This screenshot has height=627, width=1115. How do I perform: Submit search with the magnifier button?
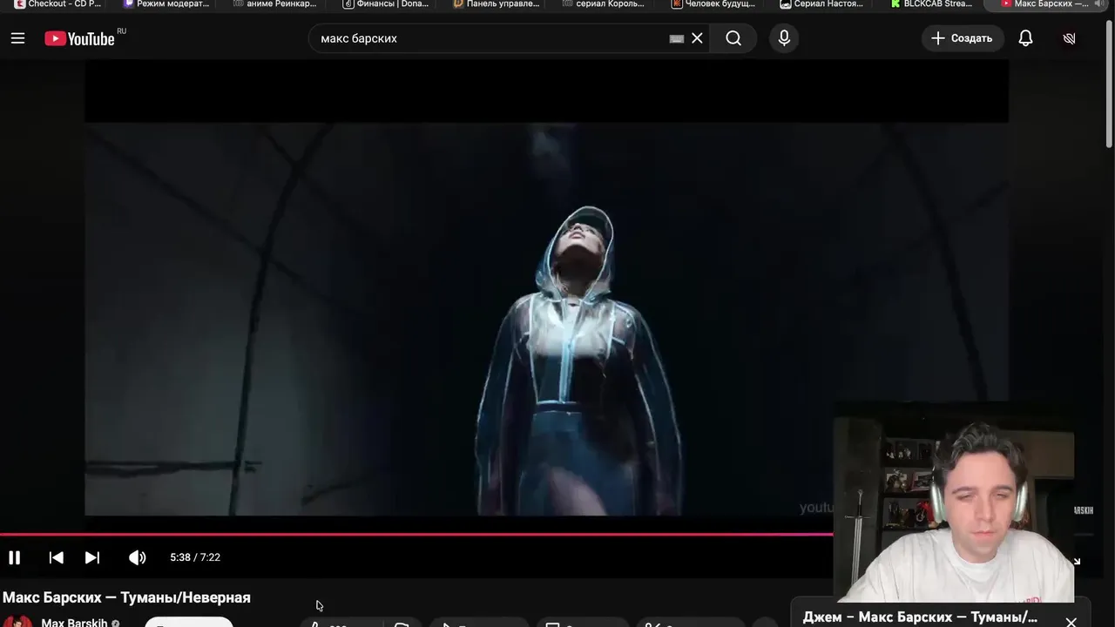point(733,38)
